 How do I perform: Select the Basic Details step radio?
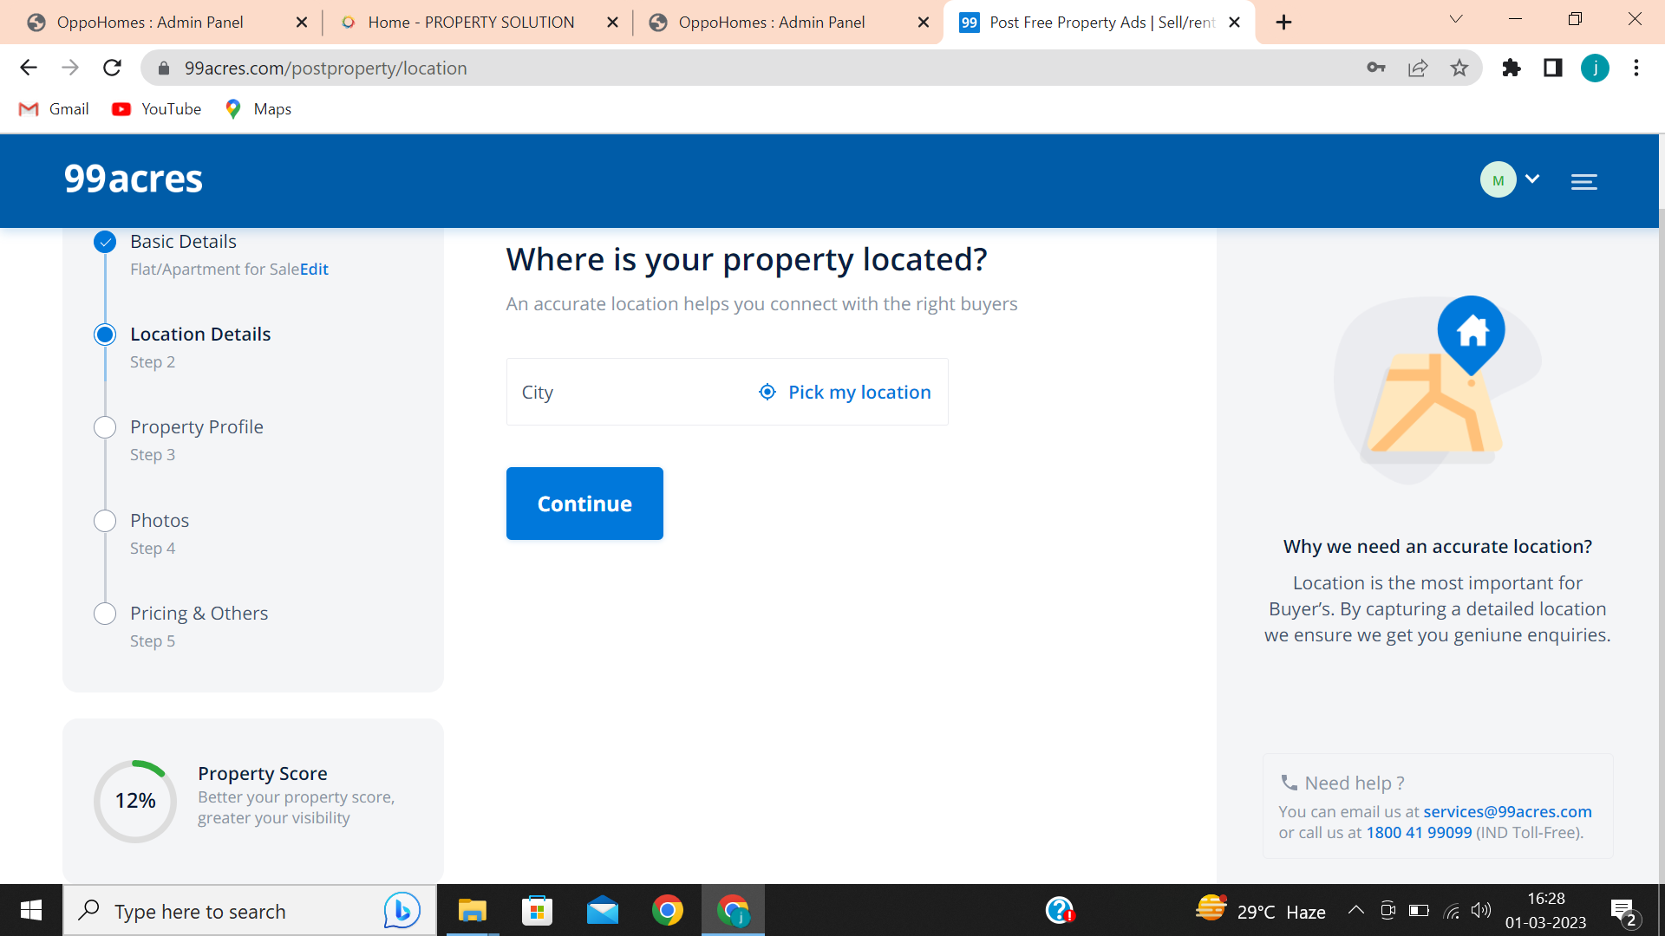click(104, 241)
